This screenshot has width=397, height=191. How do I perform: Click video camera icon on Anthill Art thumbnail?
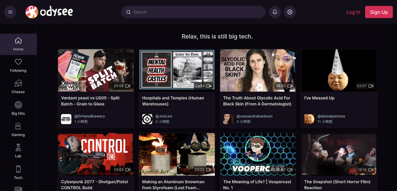click(x=209, y=170)
